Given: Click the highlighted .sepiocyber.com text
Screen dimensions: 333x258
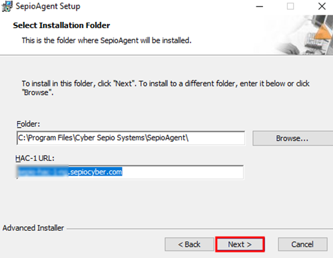Looking at the screenshot, I should [95, 172].
